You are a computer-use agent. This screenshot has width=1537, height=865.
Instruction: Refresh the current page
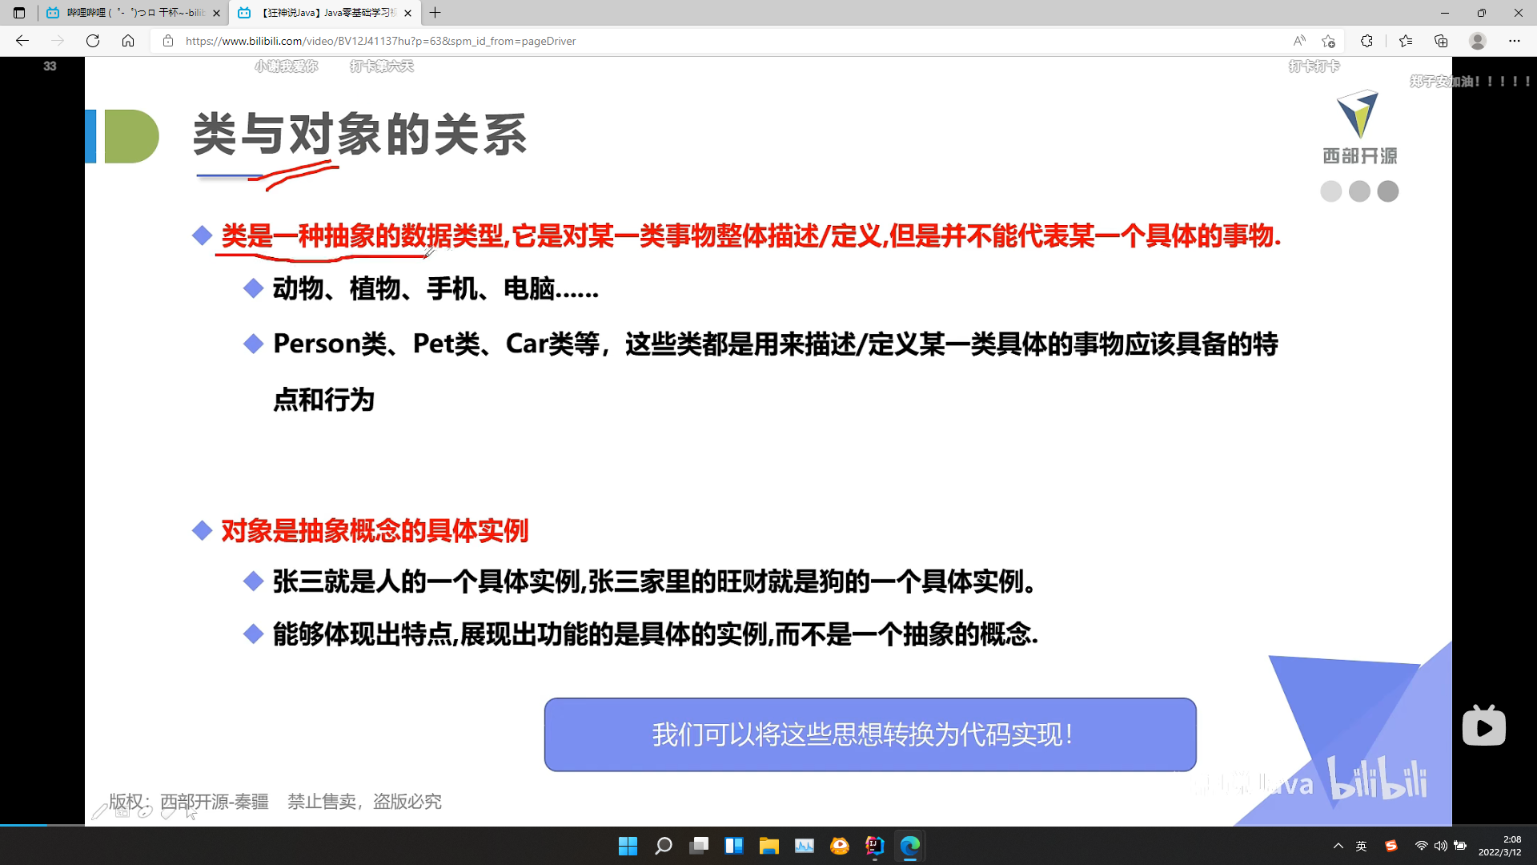pos(93,41)
